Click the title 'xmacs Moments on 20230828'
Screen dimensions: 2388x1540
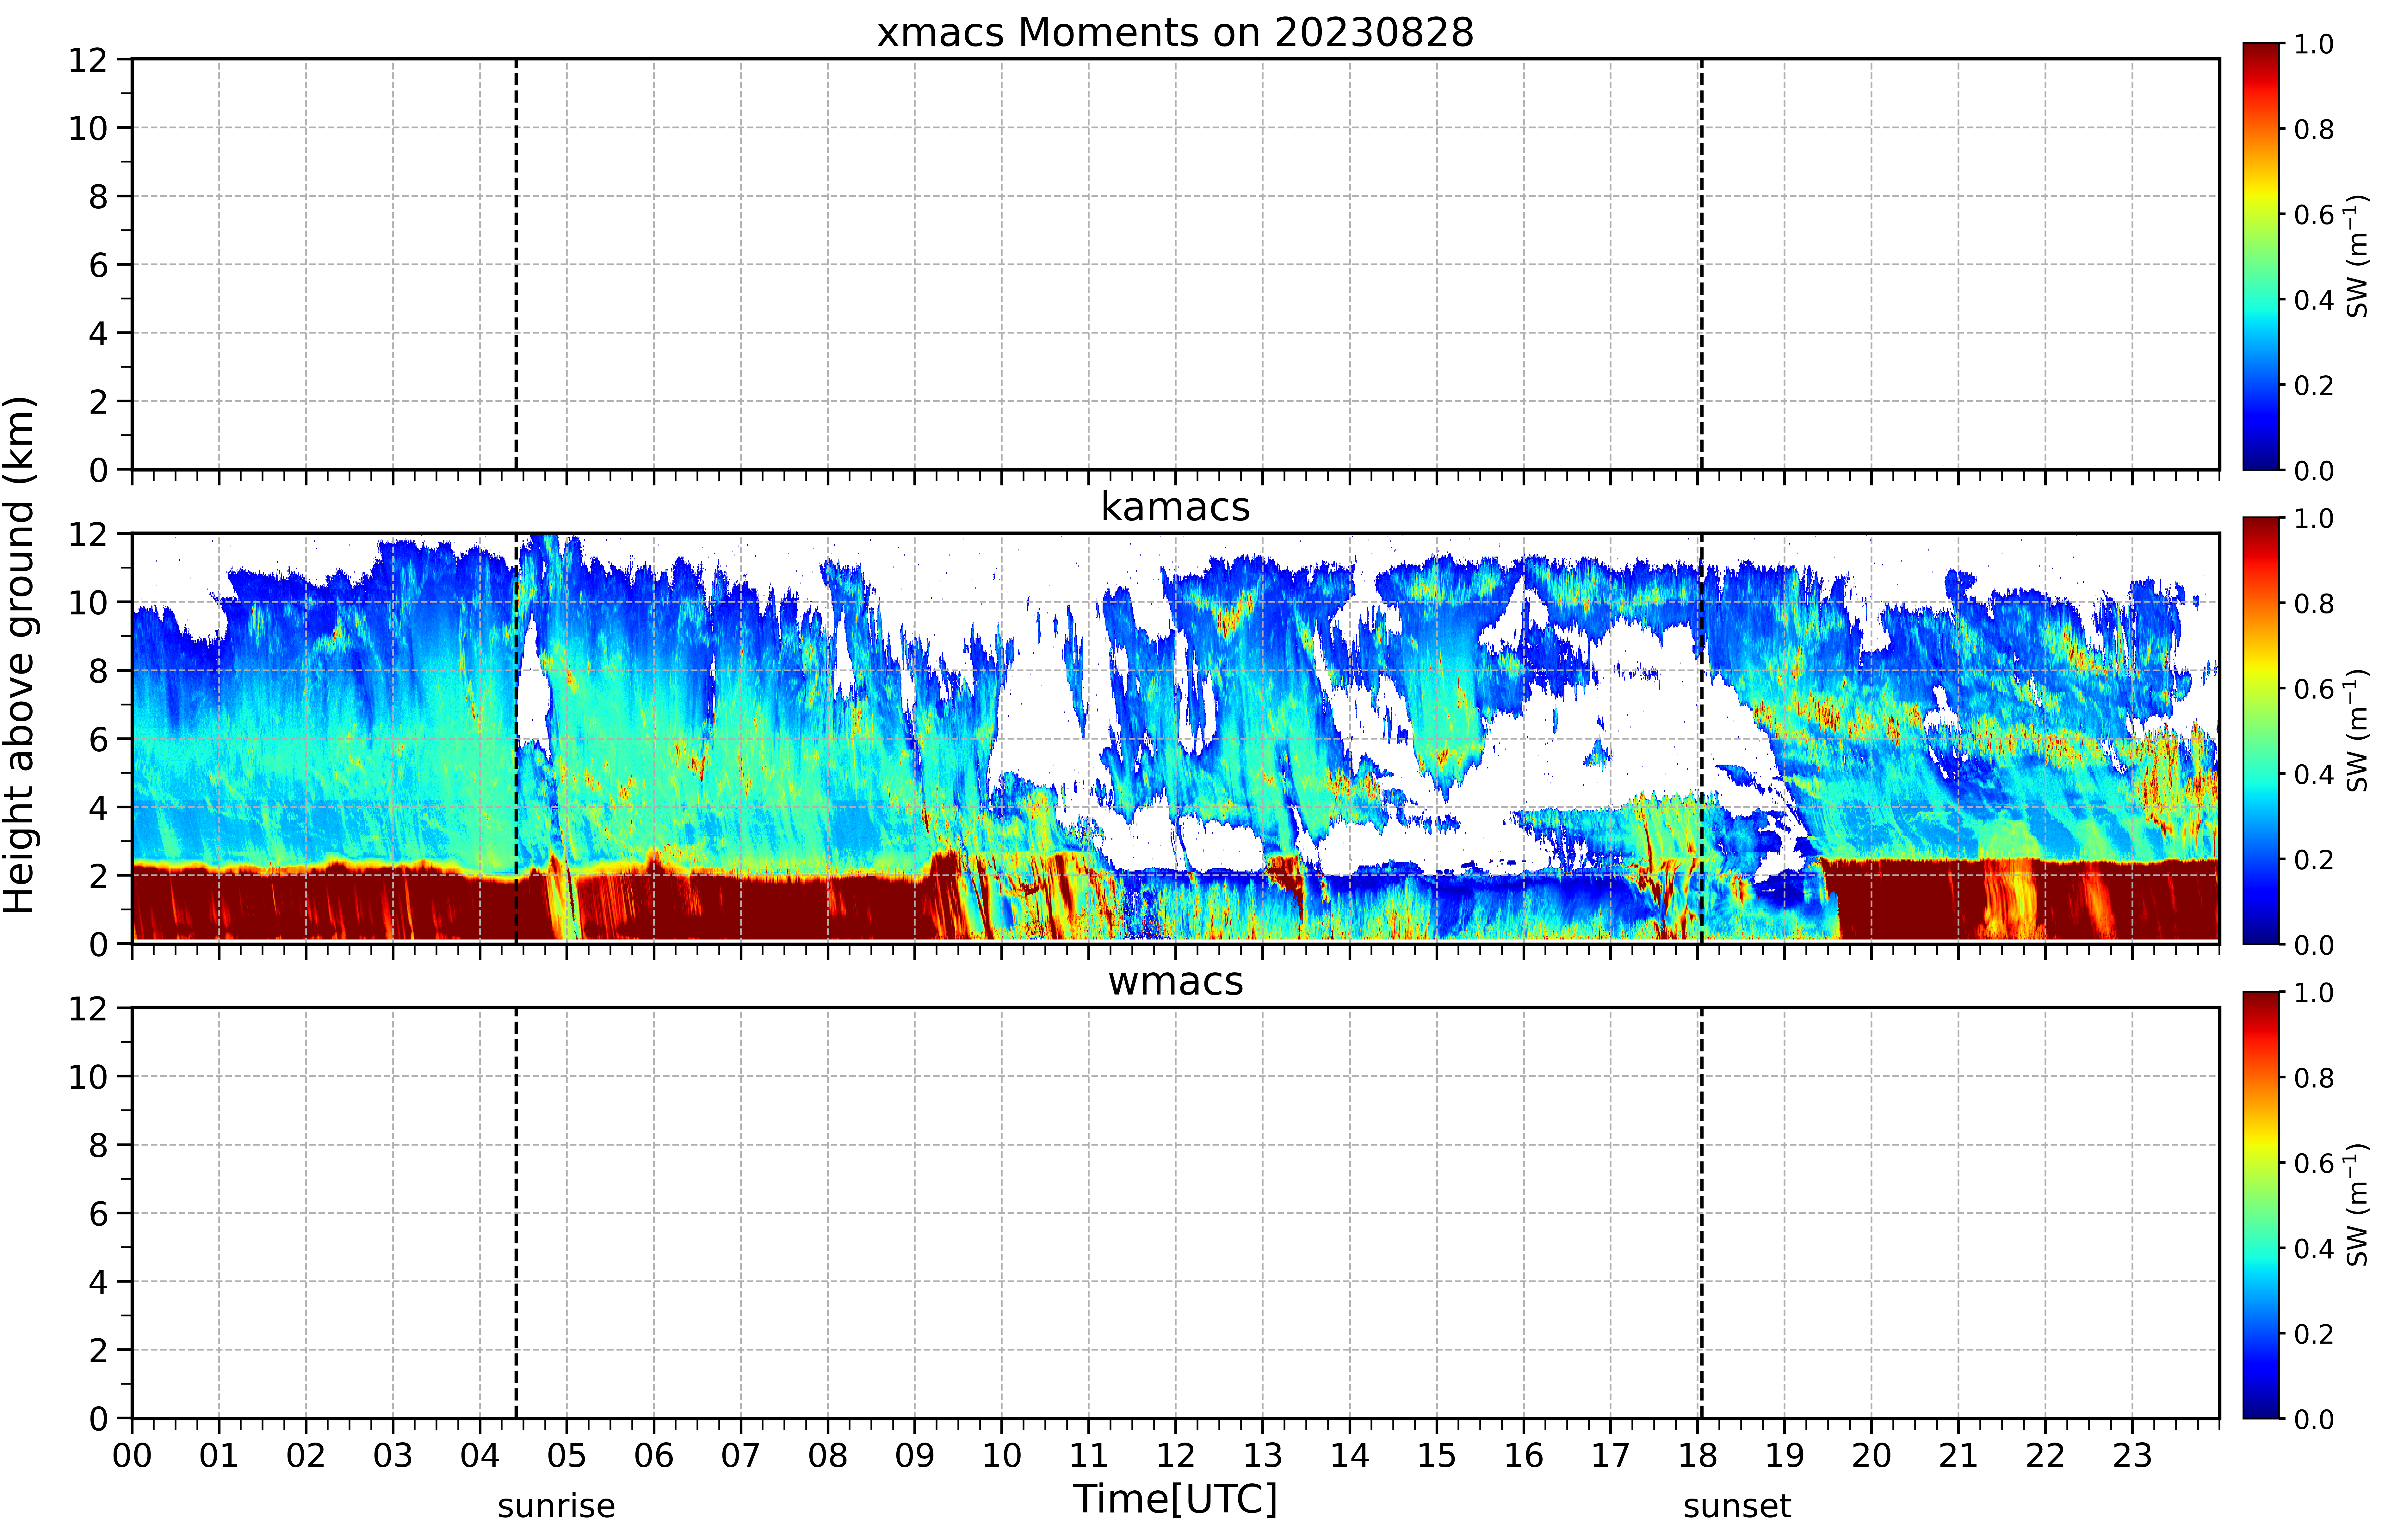(1175, 32)
